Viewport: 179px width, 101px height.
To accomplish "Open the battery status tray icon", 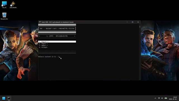I will 166,98.
